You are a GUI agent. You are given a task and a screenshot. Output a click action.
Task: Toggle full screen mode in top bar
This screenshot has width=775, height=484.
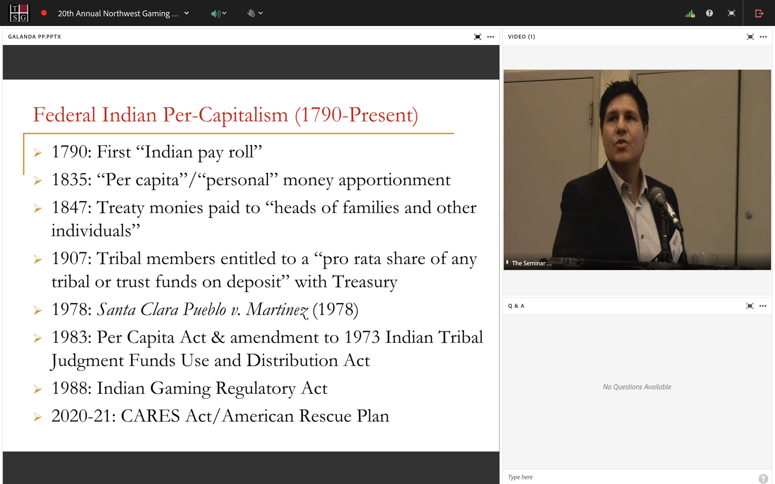[731, 13]
